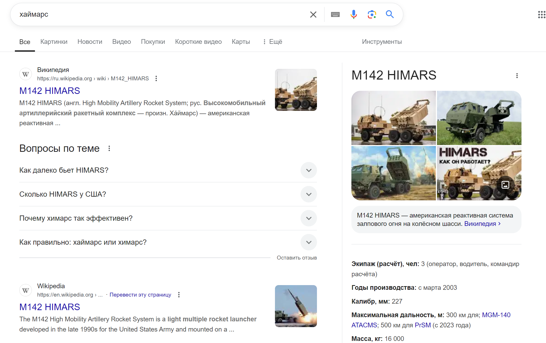Switch to the Покупки tab
This screenshot has height=343, width=546.
[x=153, y=42]
